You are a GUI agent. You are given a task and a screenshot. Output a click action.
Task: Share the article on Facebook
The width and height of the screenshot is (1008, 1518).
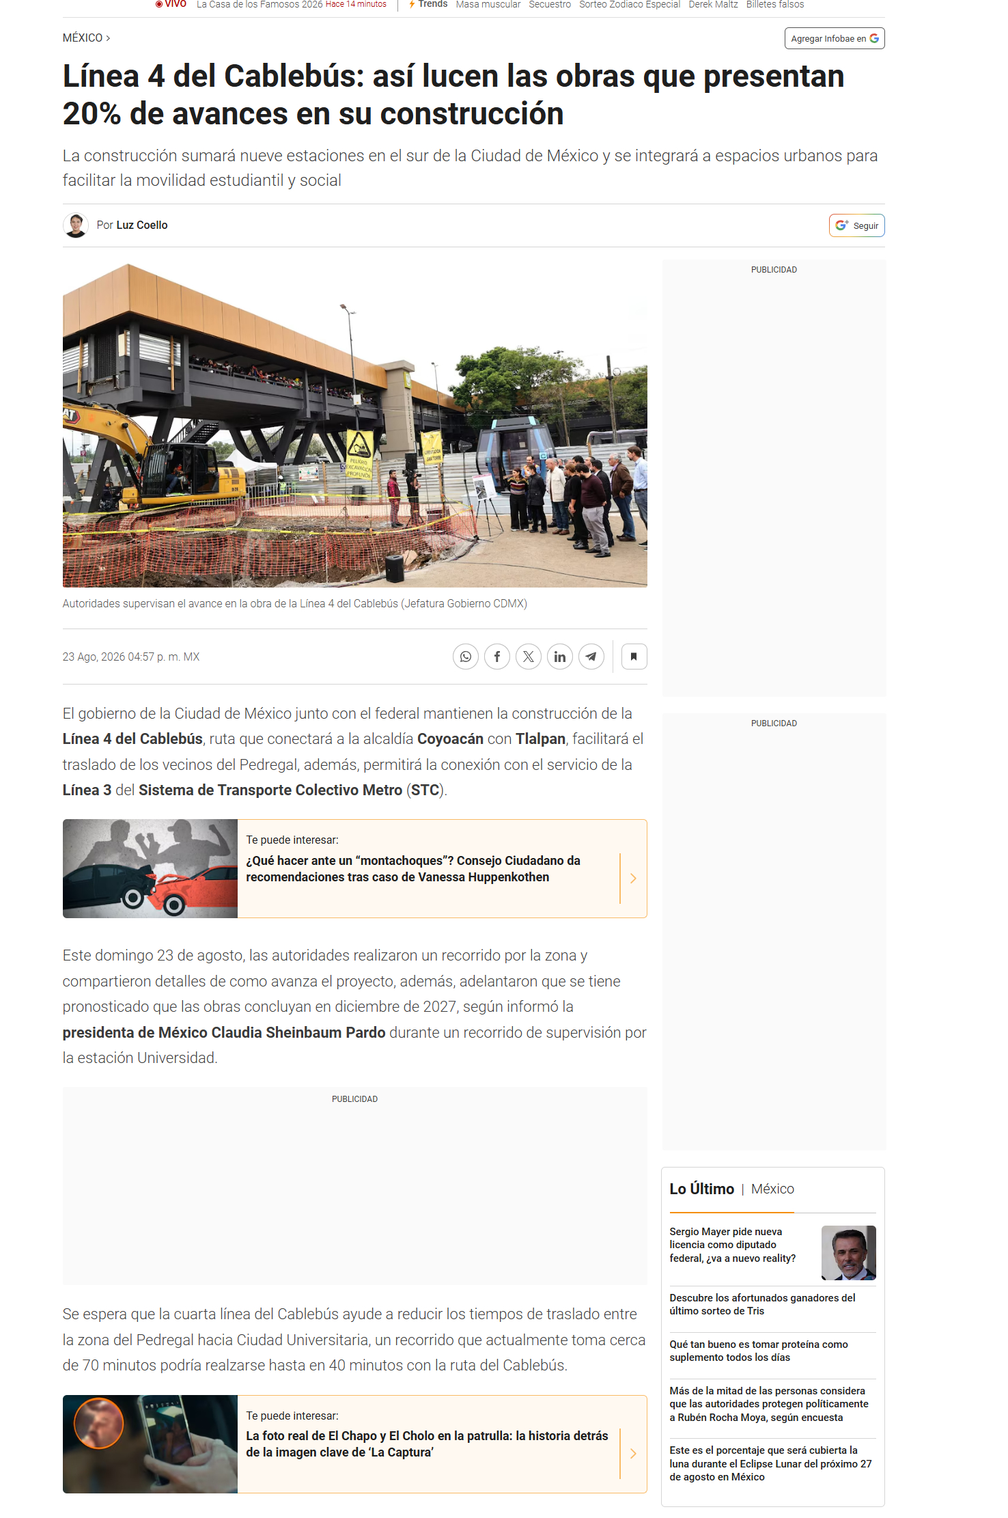coord(497,657)
